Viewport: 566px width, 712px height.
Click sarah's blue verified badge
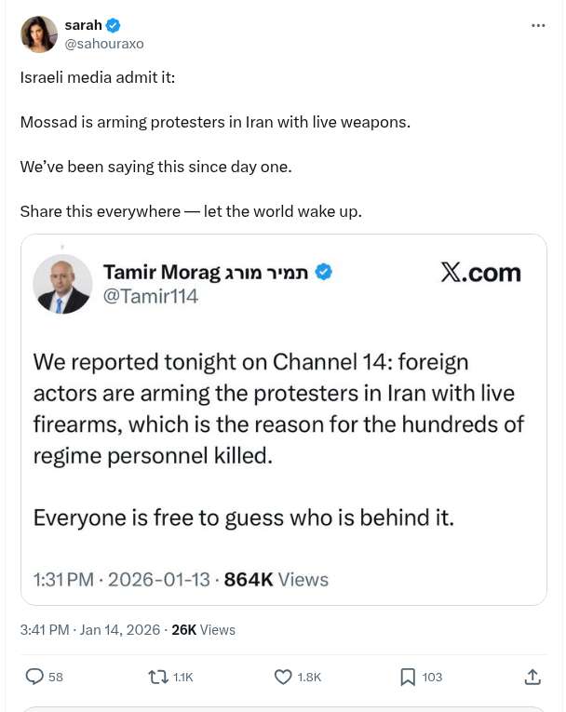click(x=114, y=25)
